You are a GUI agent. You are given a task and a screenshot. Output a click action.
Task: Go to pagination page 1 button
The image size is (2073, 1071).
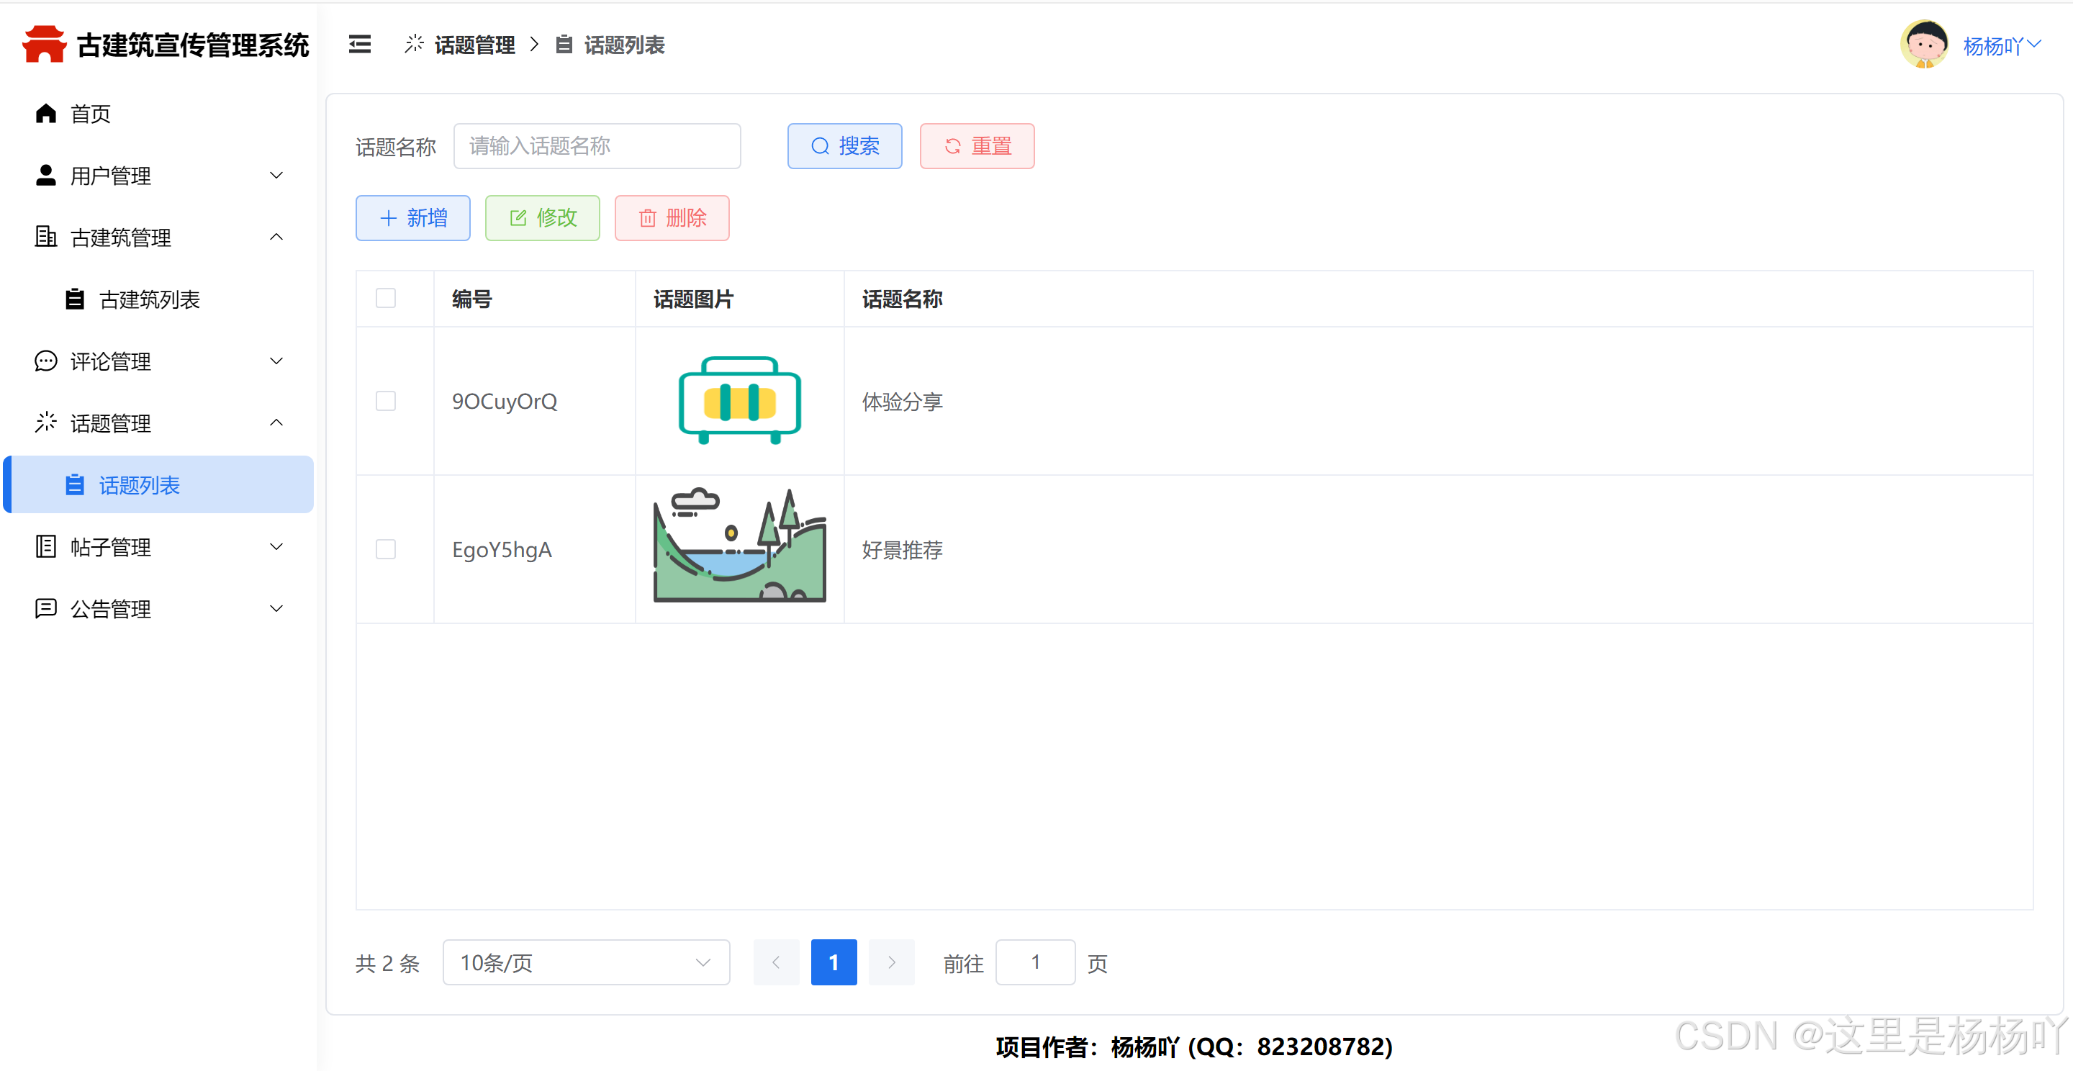pyautogui.click(x=833, y=962)
